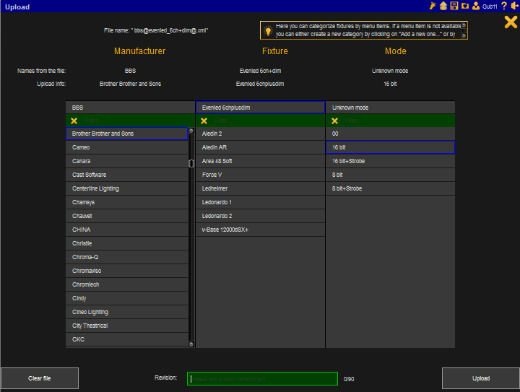Select Aledin AR fixture
The width and height of the screenshot is (520, 392).
(x=260, y=147)
